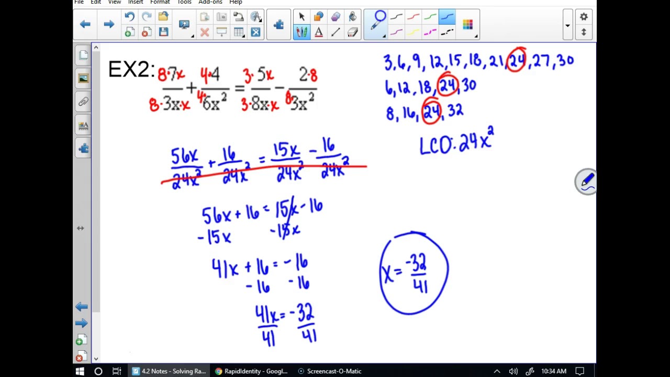
Task: Show the Screen Shade icon
Action: click(221, 32)
